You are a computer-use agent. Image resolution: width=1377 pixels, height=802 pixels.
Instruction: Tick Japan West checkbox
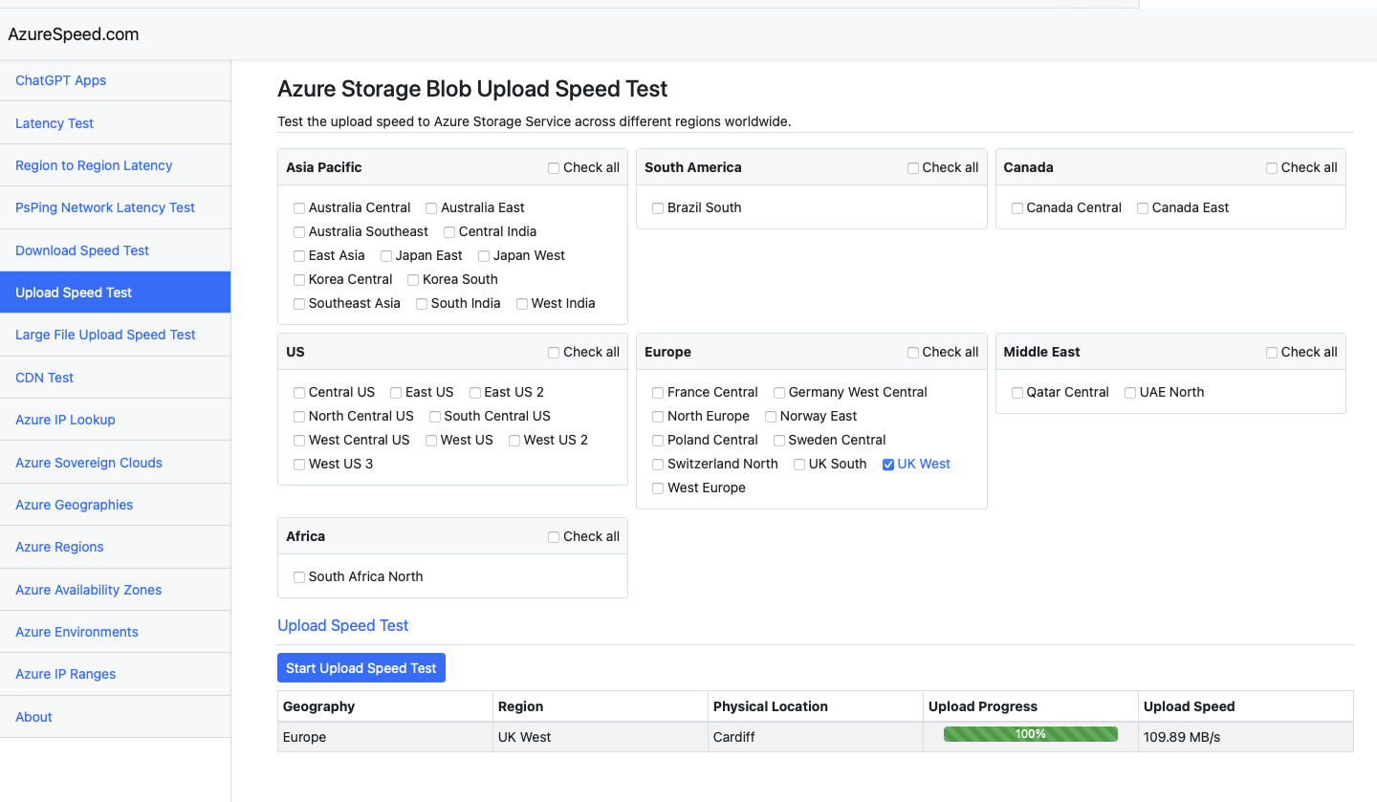point(484,256)
